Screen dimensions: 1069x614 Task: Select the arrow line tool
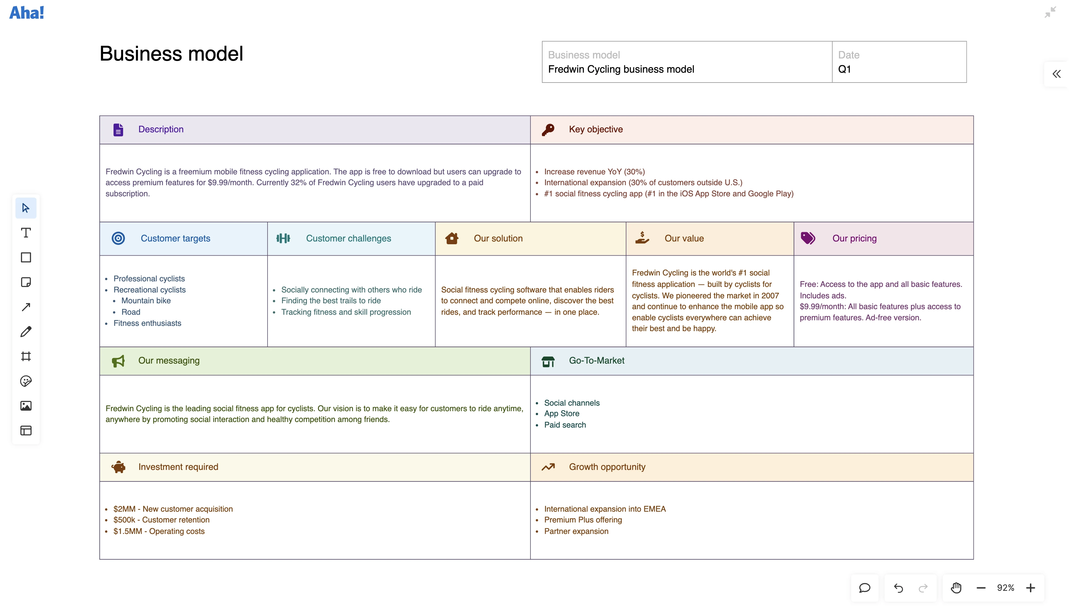coord(26,307)
